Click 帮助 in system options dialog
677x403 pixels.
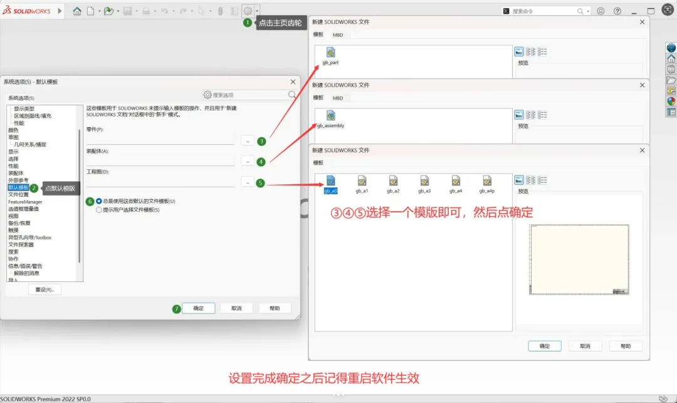(275, 308)
